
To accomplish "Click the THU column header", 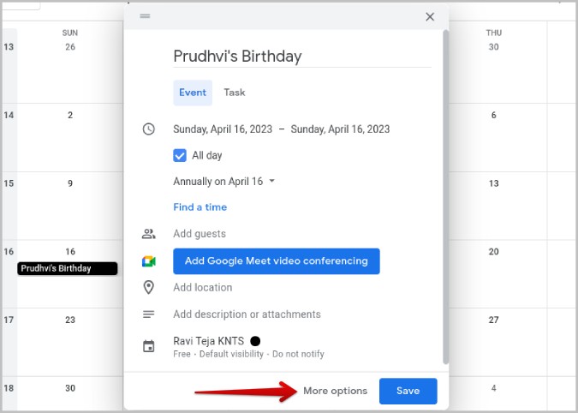I will 493,33.
